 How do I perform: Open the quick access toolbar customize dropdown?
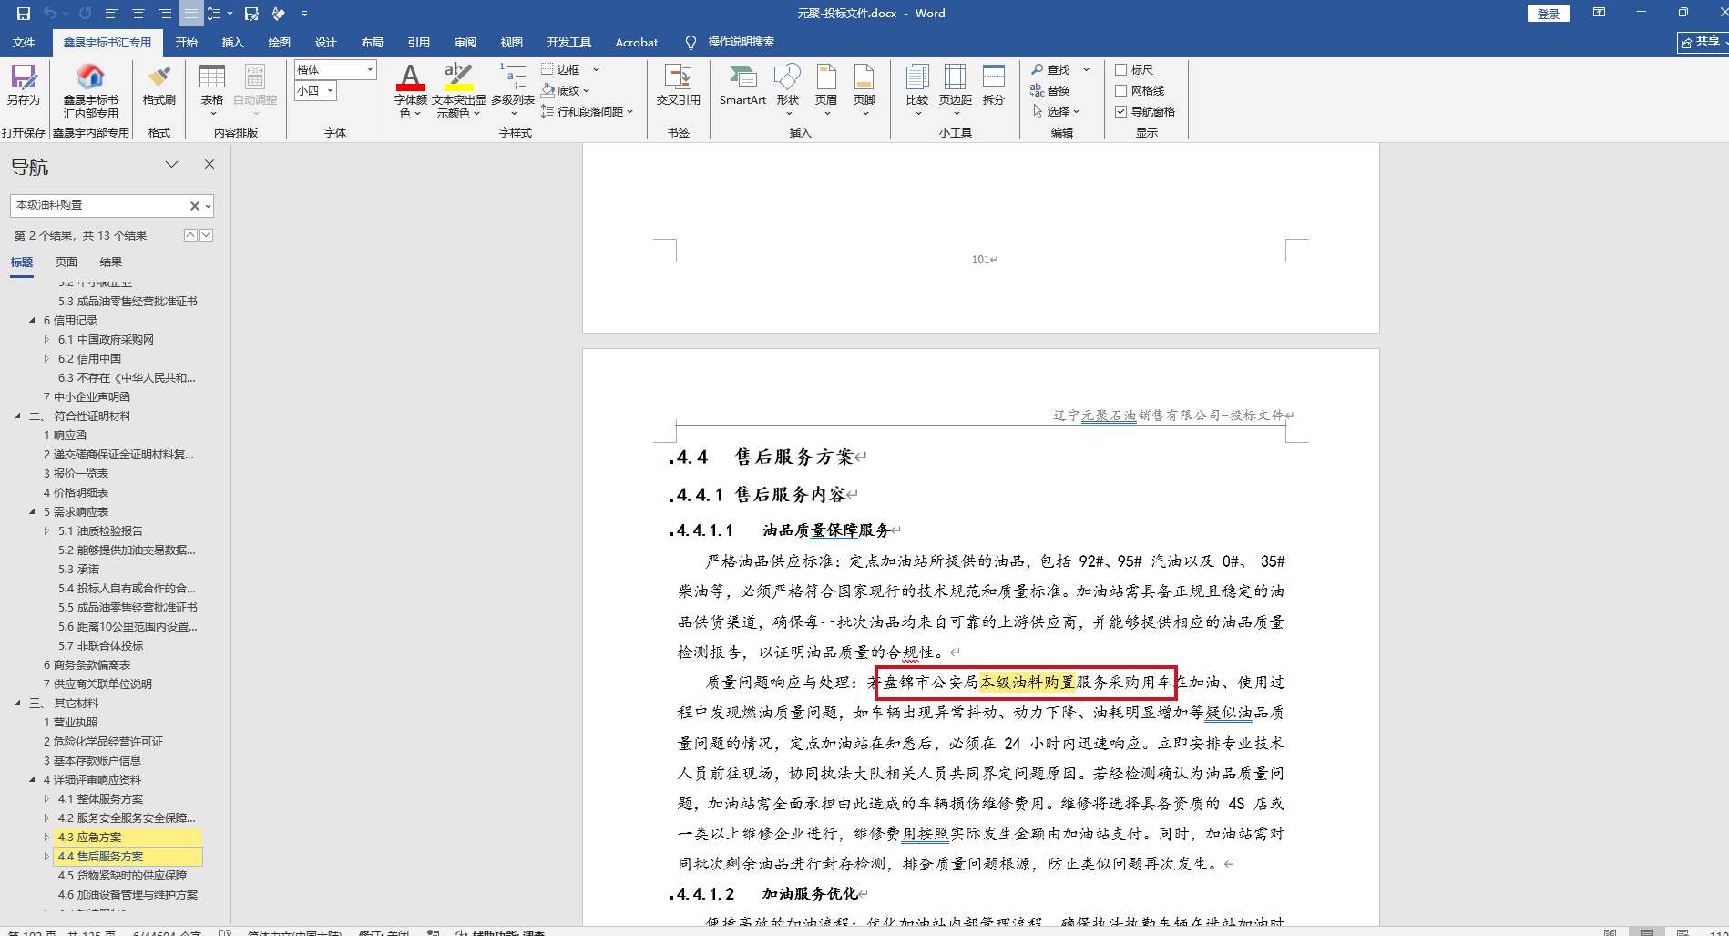click(x=304, y=14)
